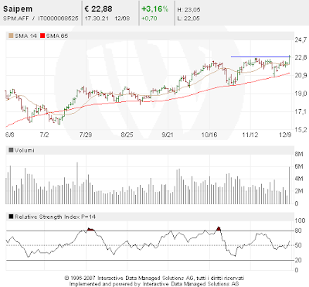Click the 8M volume axis label
The height and width of the screenshot is (287, 309).
click(299, 154)
